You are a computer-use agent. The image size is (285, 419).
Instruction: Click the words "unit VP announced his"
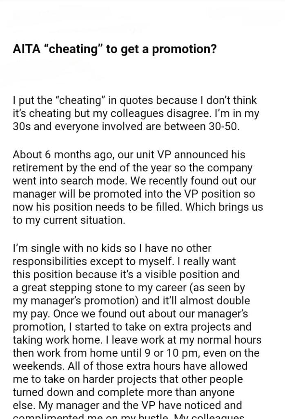[202, 155]
